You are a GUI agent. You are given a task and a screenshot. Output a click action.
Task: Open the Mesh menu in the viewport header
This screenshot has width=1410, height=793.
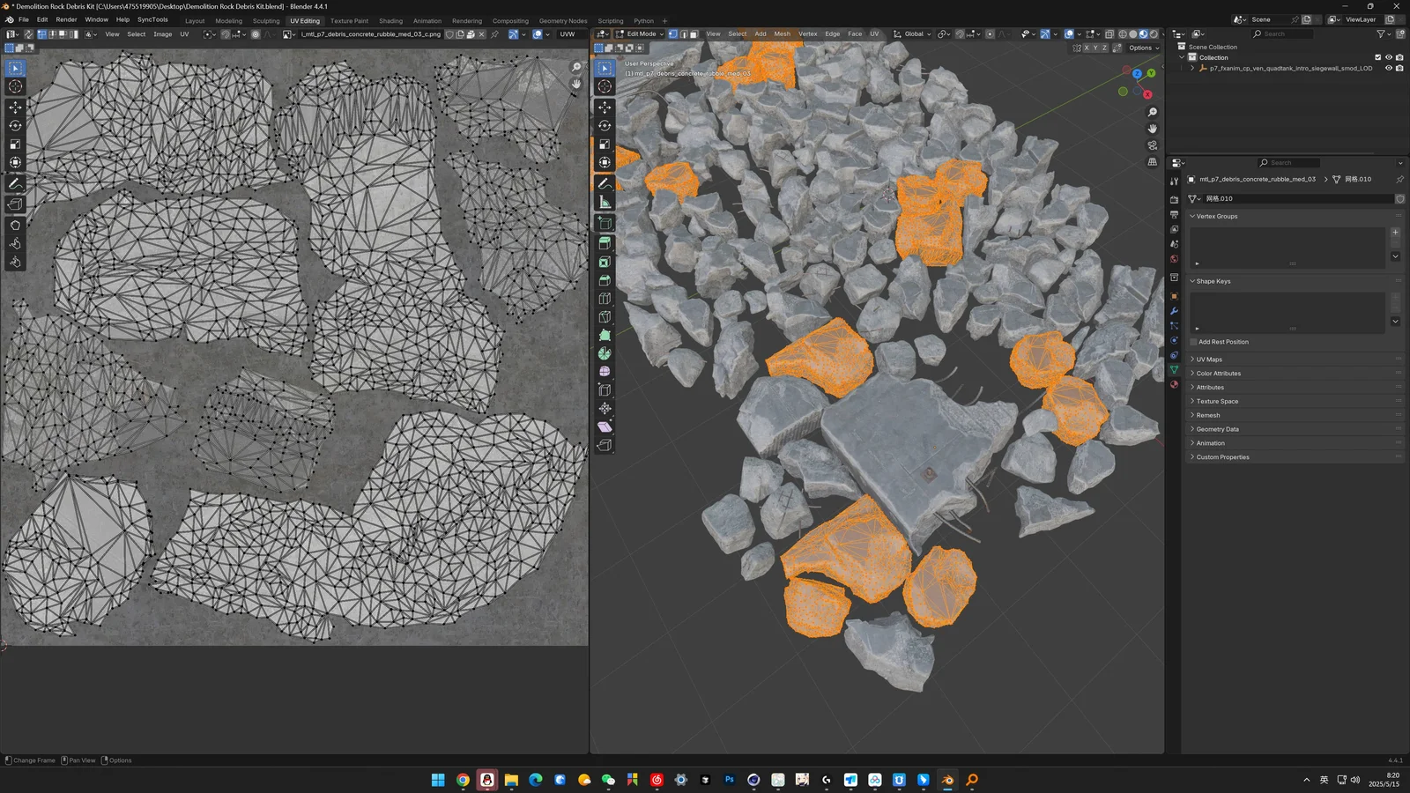[x=782, y=34]
